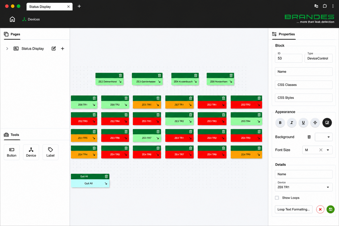339x226 pixels.
Task: Select the Label tool
Action: point(50,152)
